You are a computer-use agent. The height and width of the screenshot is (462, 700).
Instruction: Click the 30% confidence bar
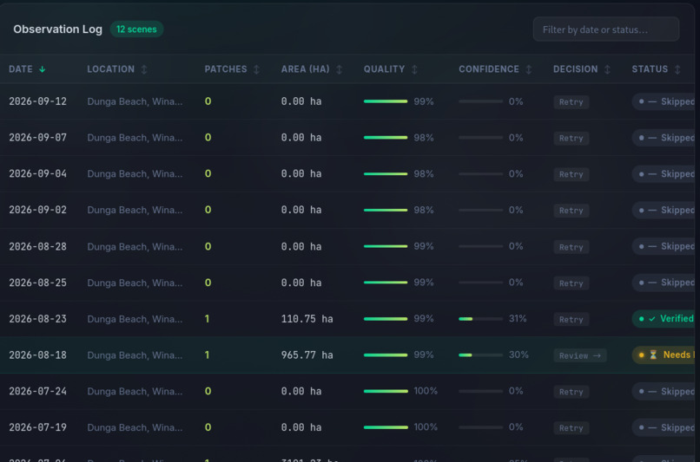point(481,355)
